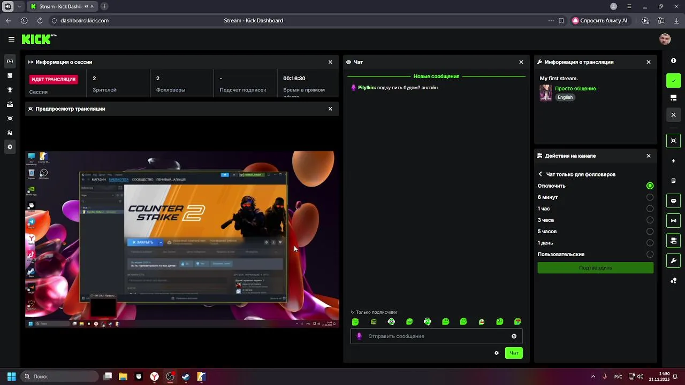Toggle the chat widget icon in right toolbar
The image size is (685, 385).
click(x=673, y=201)
